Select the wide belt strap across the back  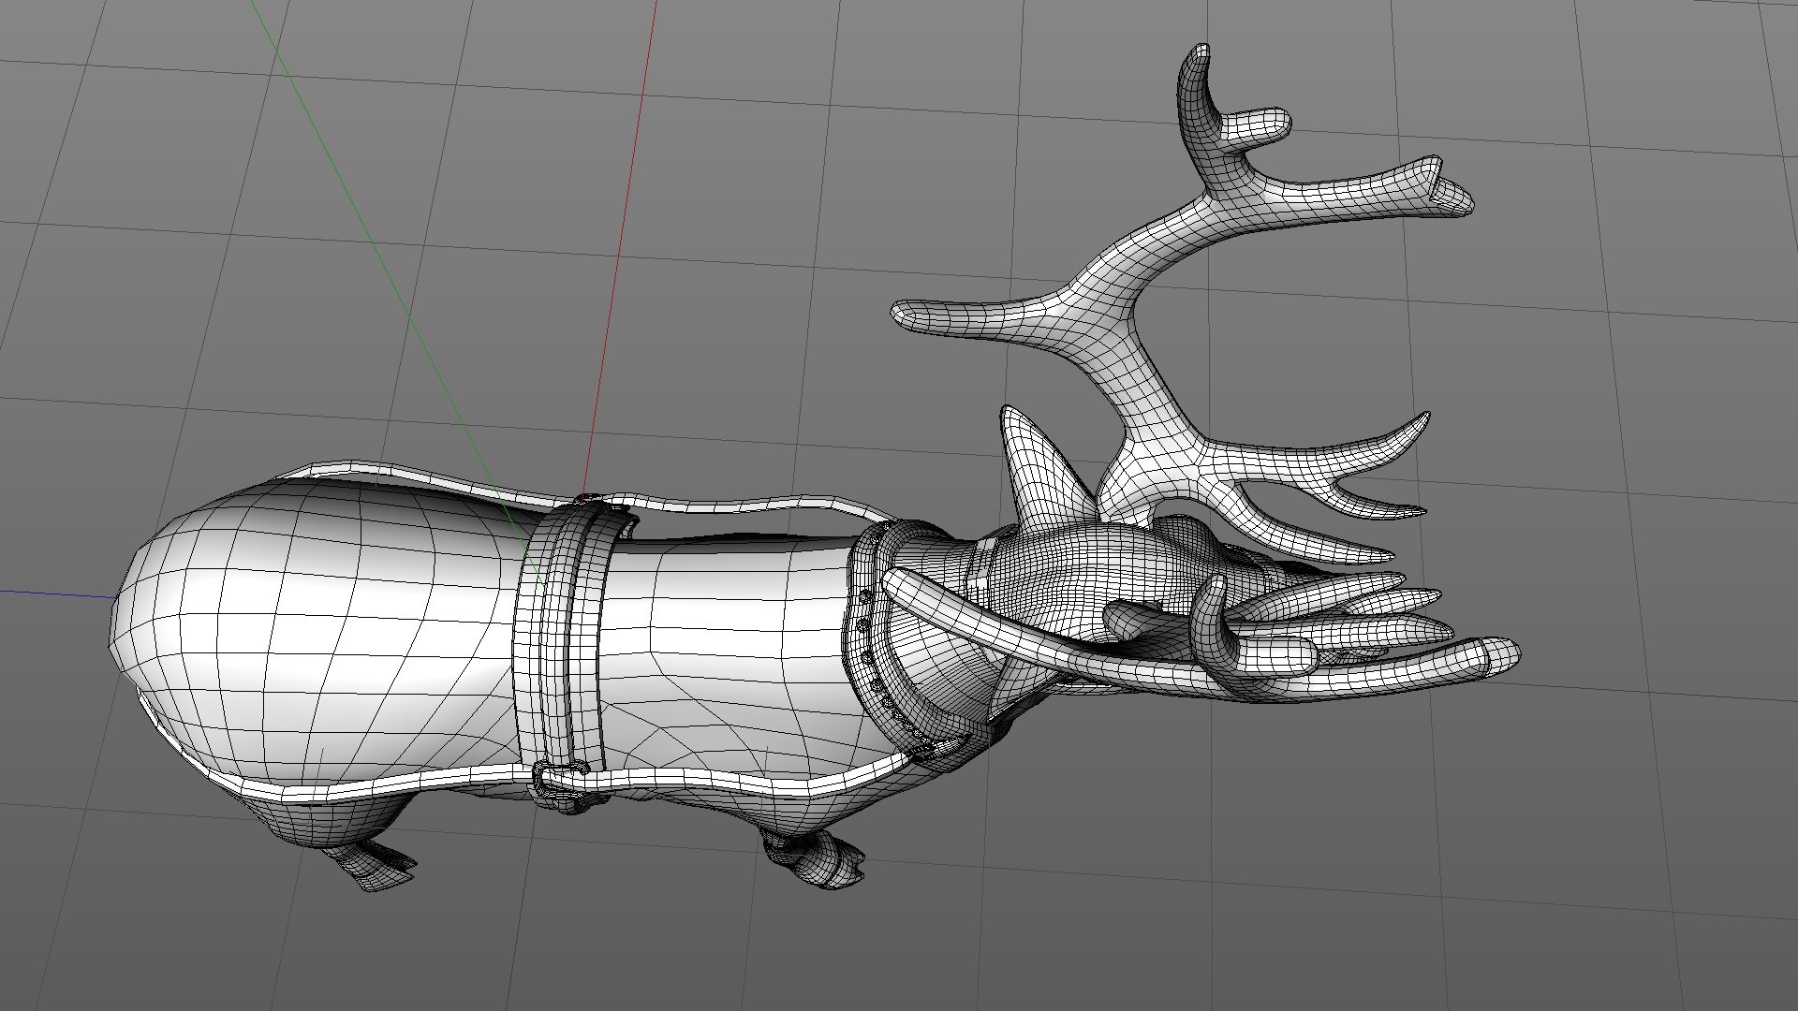click(x=560, y=644)
